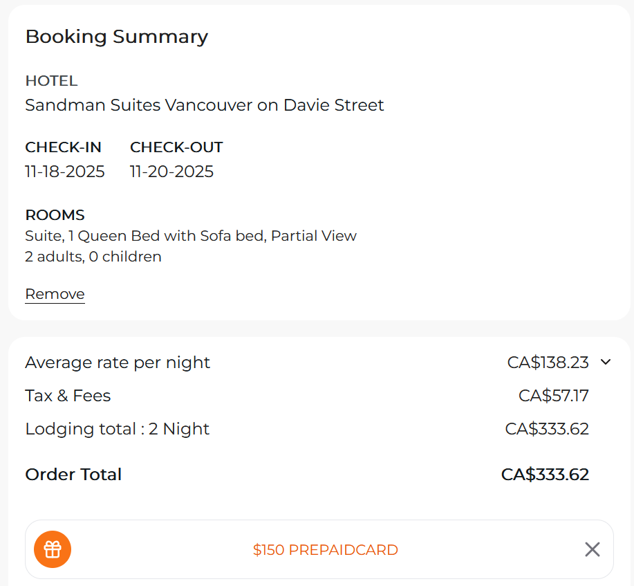This screenshot has width=634, height=586.
Task: Click the Booking Summary heading
Action: click(116, 37)
